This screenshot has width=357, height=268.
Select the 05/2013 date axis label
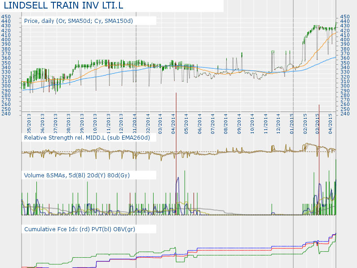[x=29, y=123]
